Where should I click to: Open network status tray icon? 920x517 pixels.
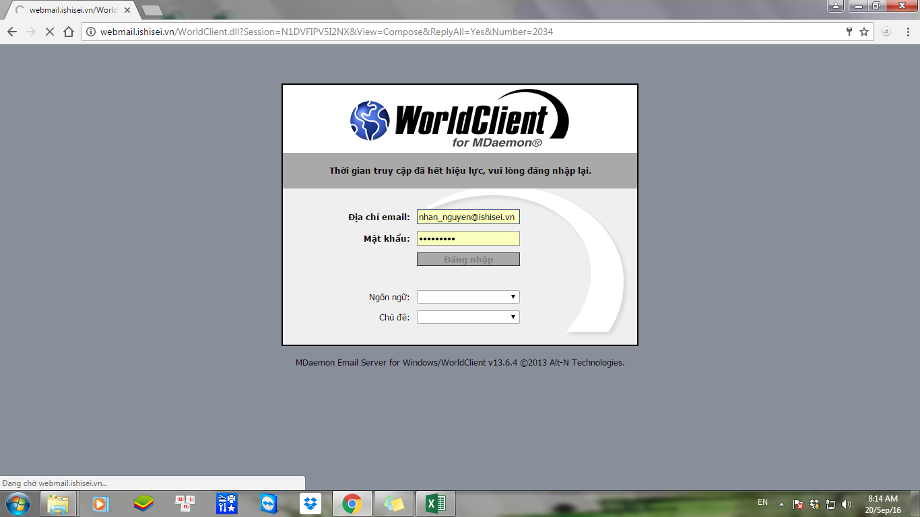pos(830,504)
